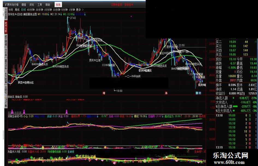Click the 最低 19.03 value
Viewport: 258px width, 166px height.
(253, 68)
